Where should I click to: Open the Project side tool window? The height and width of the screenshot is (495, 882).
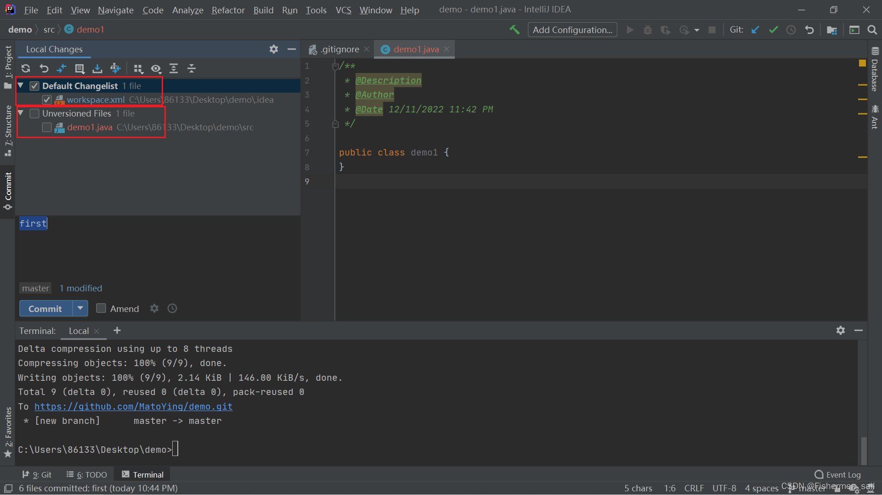click(8, 67)
